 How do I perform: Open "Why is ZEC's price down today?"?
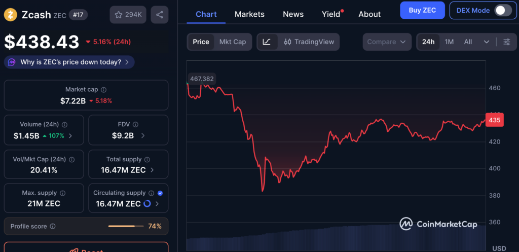click(69, 62)
